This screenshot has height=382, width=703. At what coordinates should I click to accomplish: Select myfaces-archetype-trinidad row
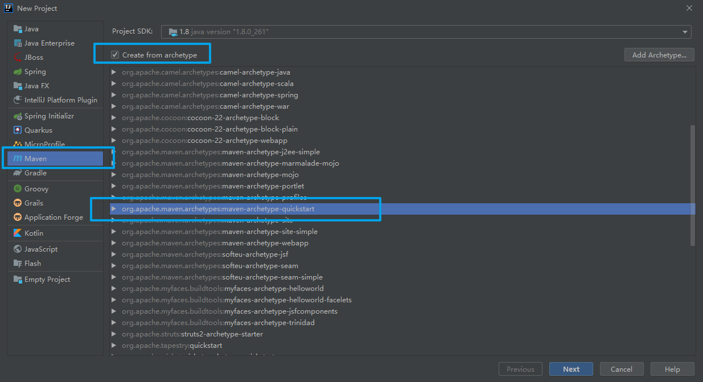[x=403, y=323]
